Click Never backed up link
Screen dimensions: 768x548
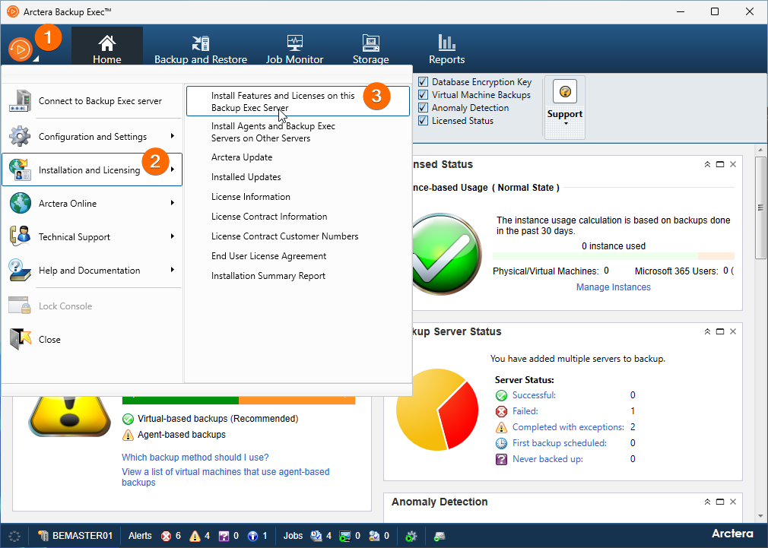pyautogui.click(x=547, y=459)
